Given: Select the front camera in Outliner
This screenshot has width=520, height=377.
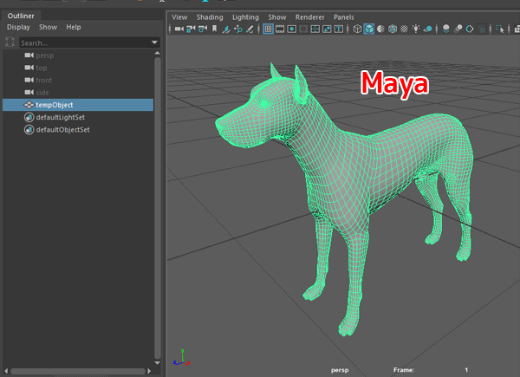Looking at the screenshot, I should (x=43, y=80).
